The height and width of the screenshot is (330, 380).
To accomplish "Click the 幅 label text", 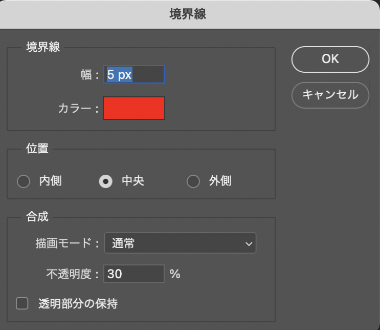I will tap(86, 75).
